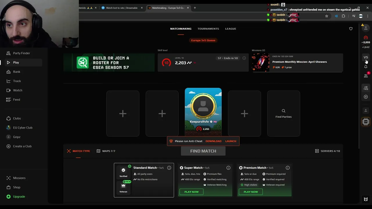
Task: Open Party Finder from the sidebar
Action: coord(22,53)
